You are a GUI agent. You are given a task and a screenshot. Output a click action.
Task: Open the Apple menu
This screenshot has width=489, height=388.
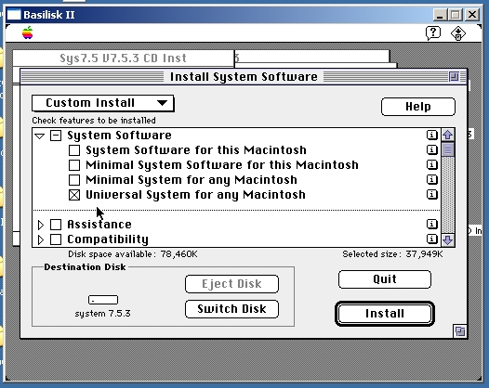(28, 33)
